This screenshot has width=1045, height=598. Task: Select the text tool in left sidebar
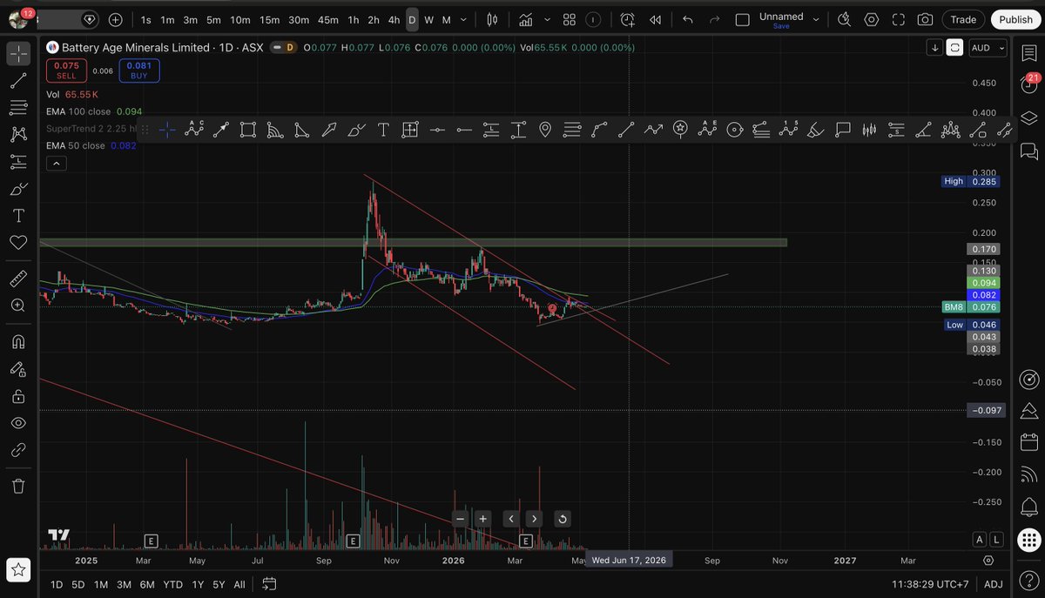pos(18,215)
